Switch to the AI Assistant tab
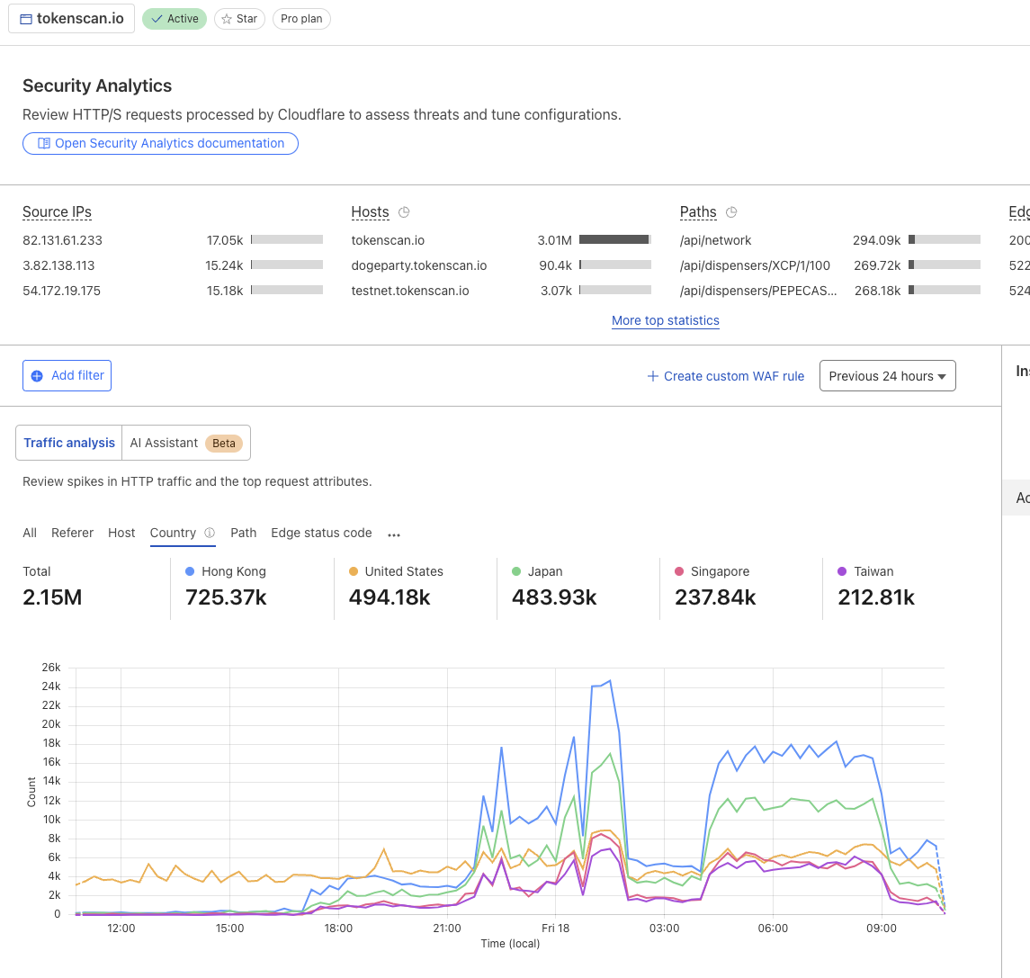1030x978 pixels. tap(186, 443)
